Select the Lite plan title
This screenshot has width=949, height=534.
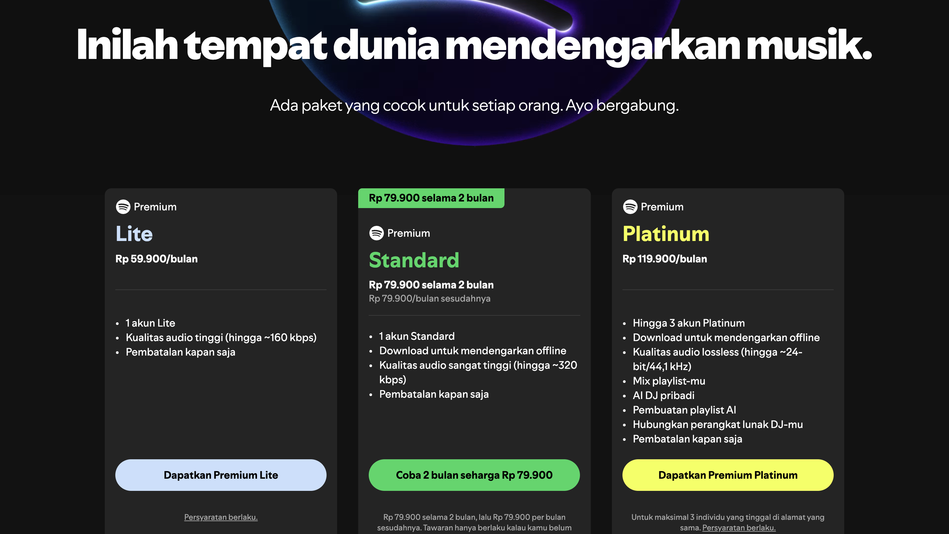134,234
